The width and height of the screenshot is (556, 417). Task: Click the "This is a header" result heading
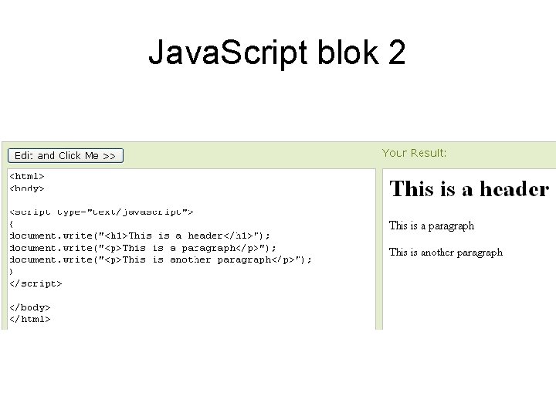470,188
